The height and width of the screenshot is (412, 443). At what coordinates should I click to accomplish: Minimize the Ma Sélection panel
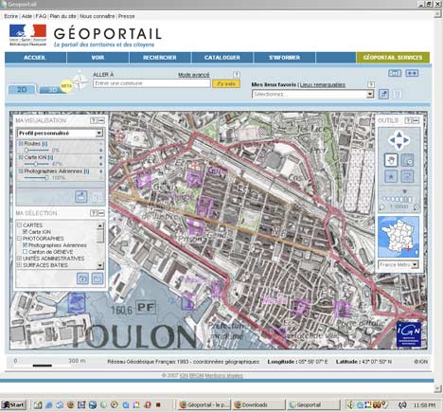tap(101, 213)
